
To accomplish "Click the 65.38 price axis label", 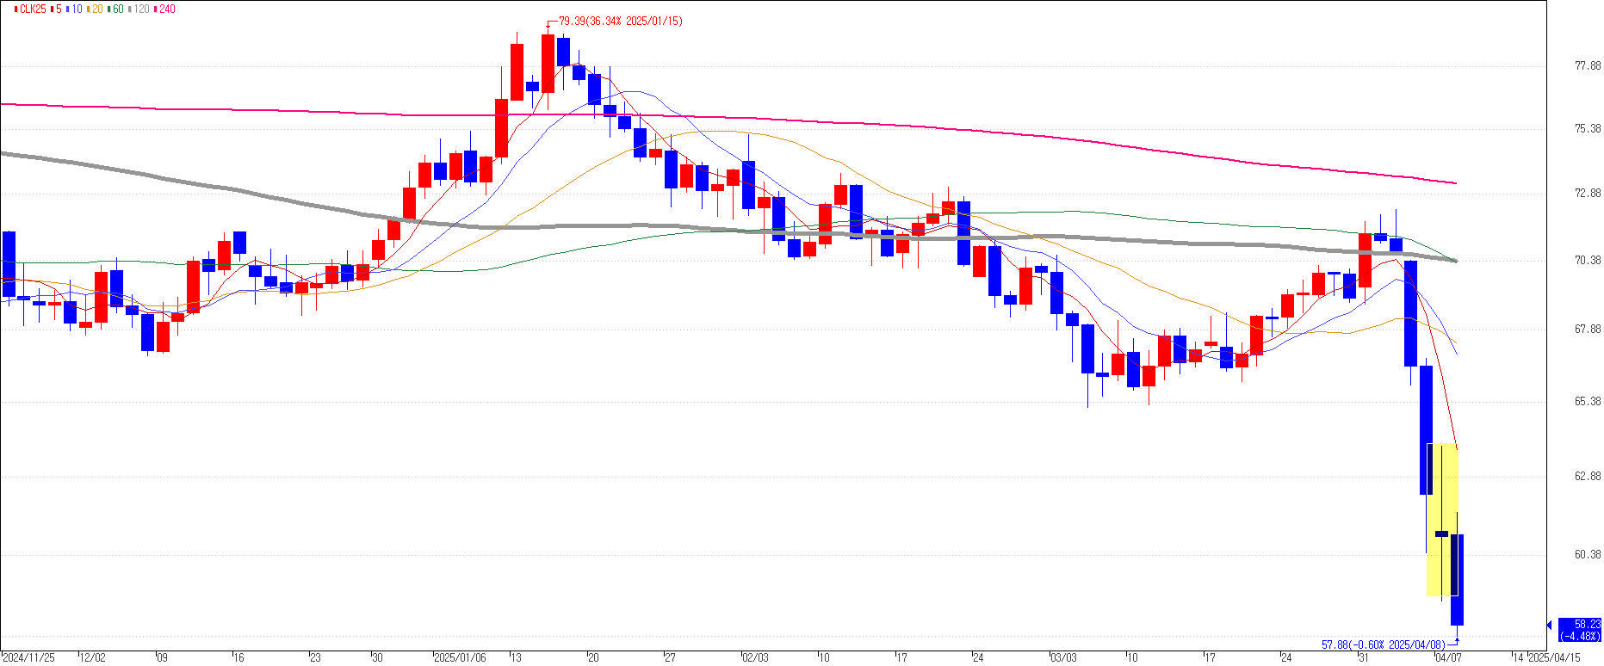I will pos(1587,402).
